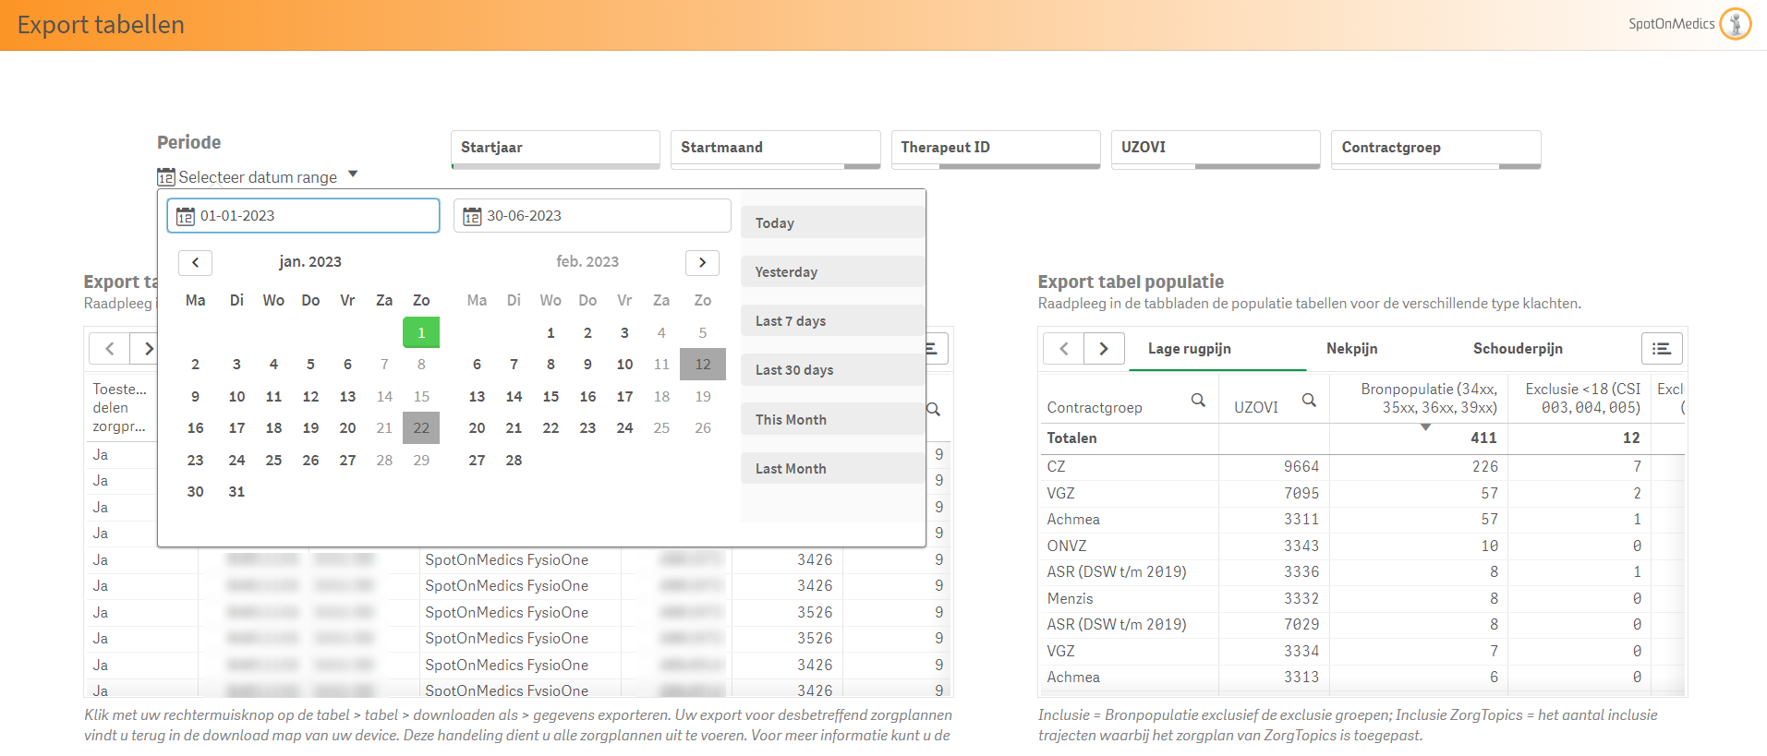Switch to the Nekpijn tab

click(1351, 349)
